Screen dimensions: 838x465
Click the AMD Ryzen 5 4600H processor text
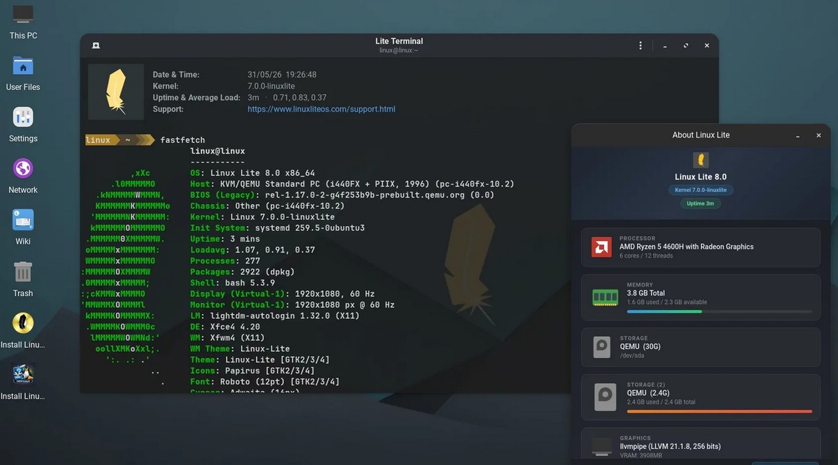coord(686,246)
